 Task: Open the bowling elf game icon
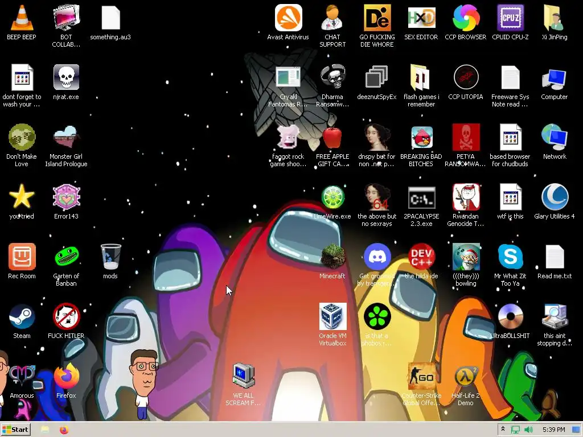(466, 257)
